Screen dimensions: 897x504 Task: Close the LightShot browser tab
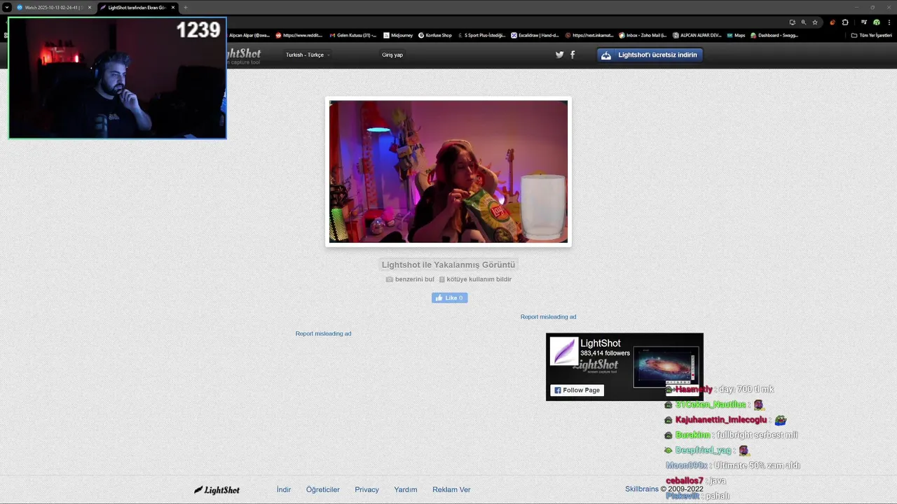(173, 7)
